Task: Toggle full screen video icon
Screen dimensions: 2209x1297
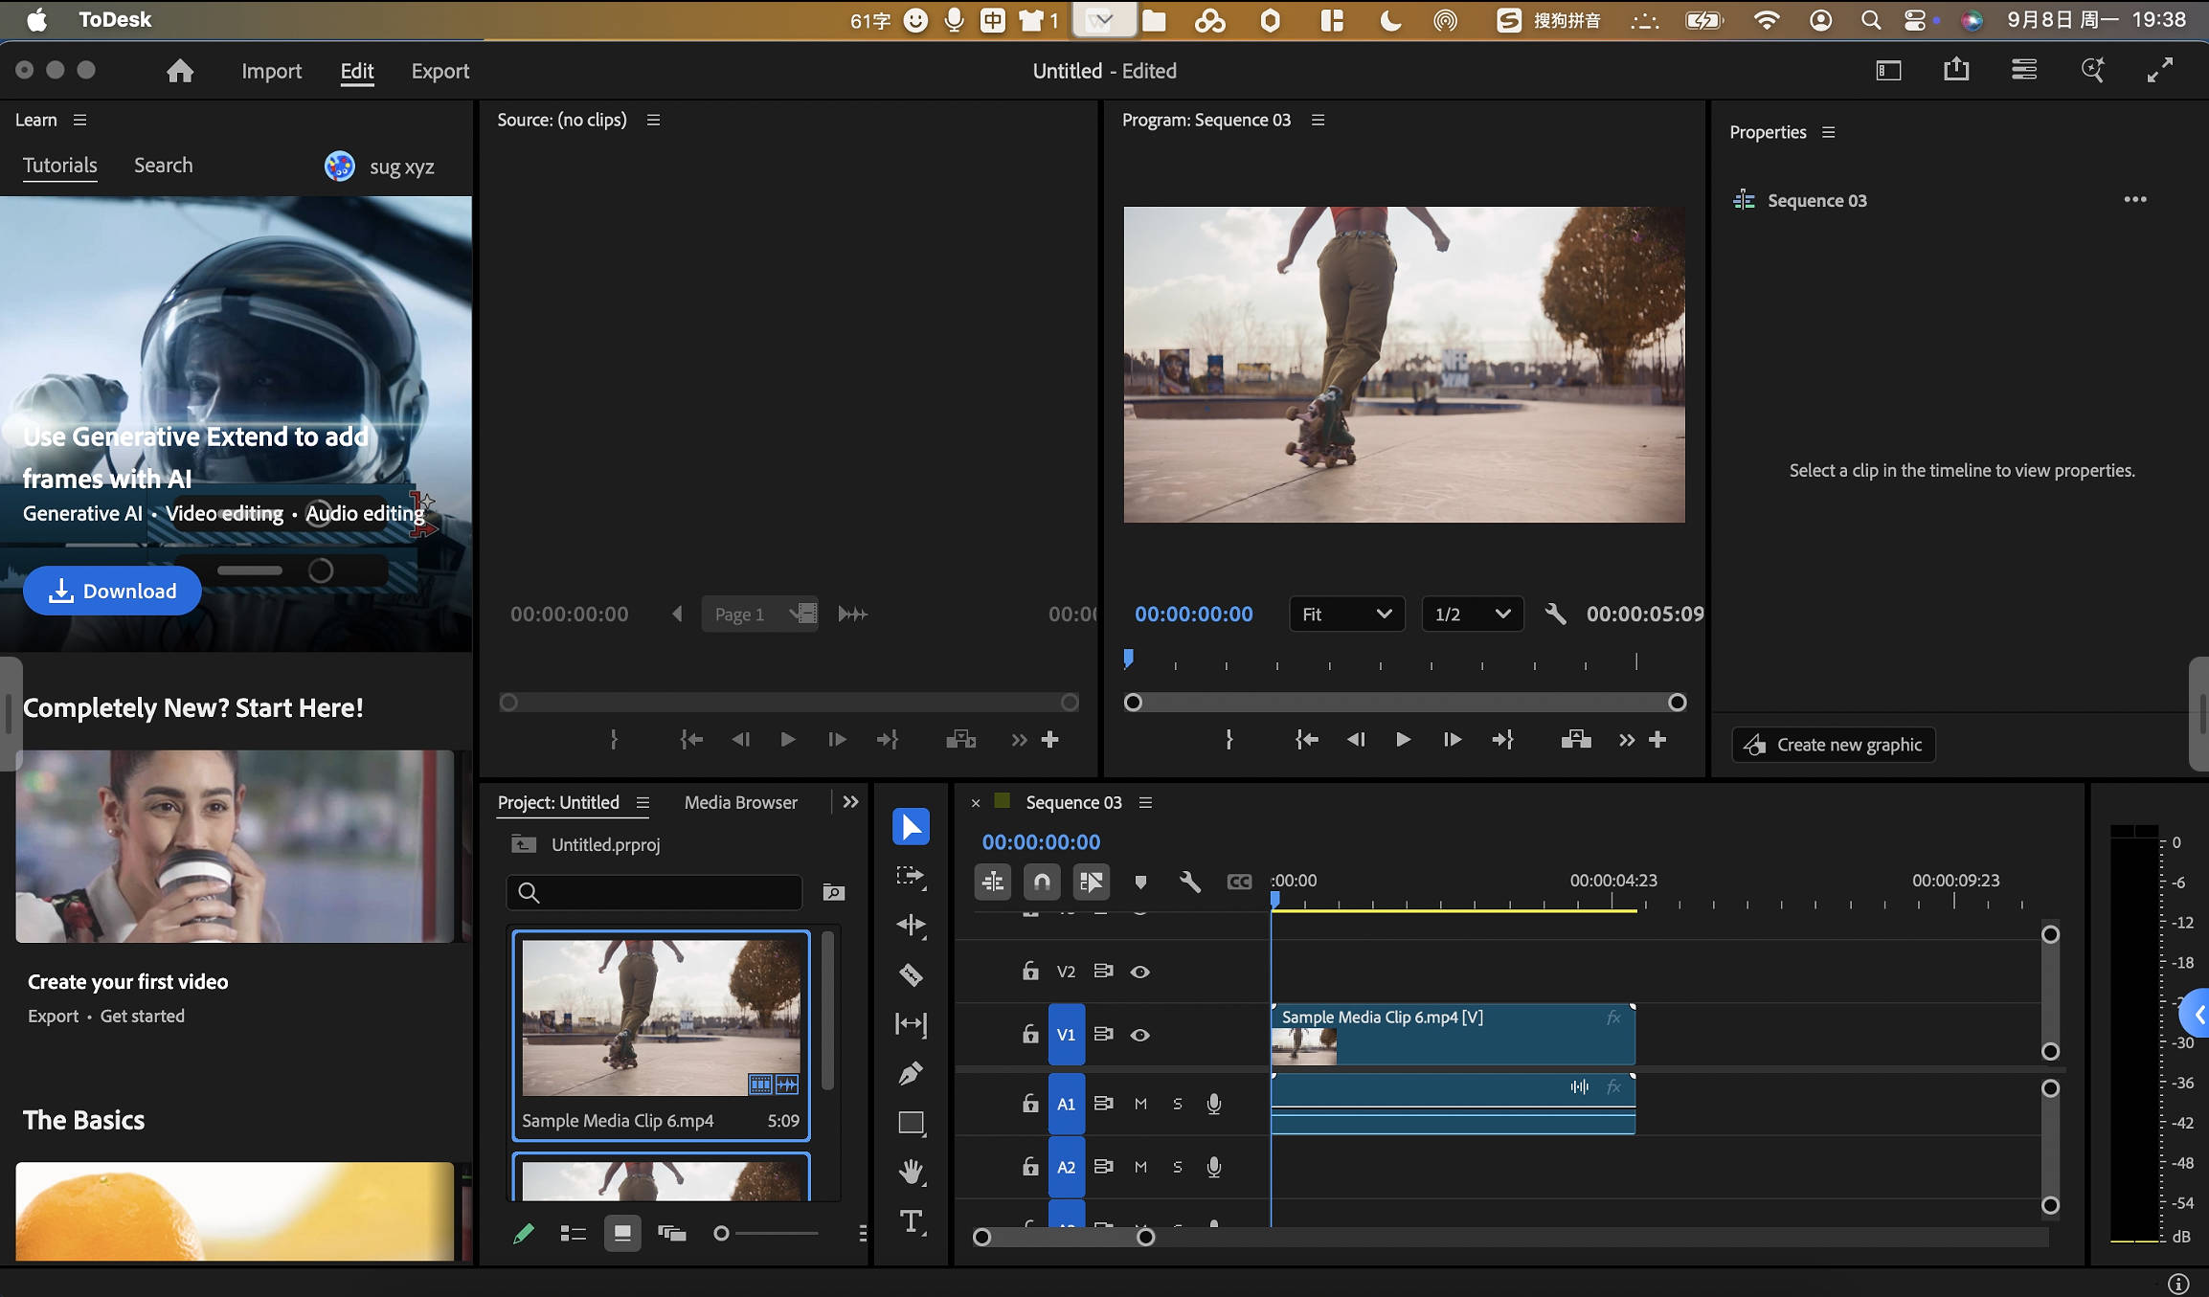Action: pos(2159,70)
